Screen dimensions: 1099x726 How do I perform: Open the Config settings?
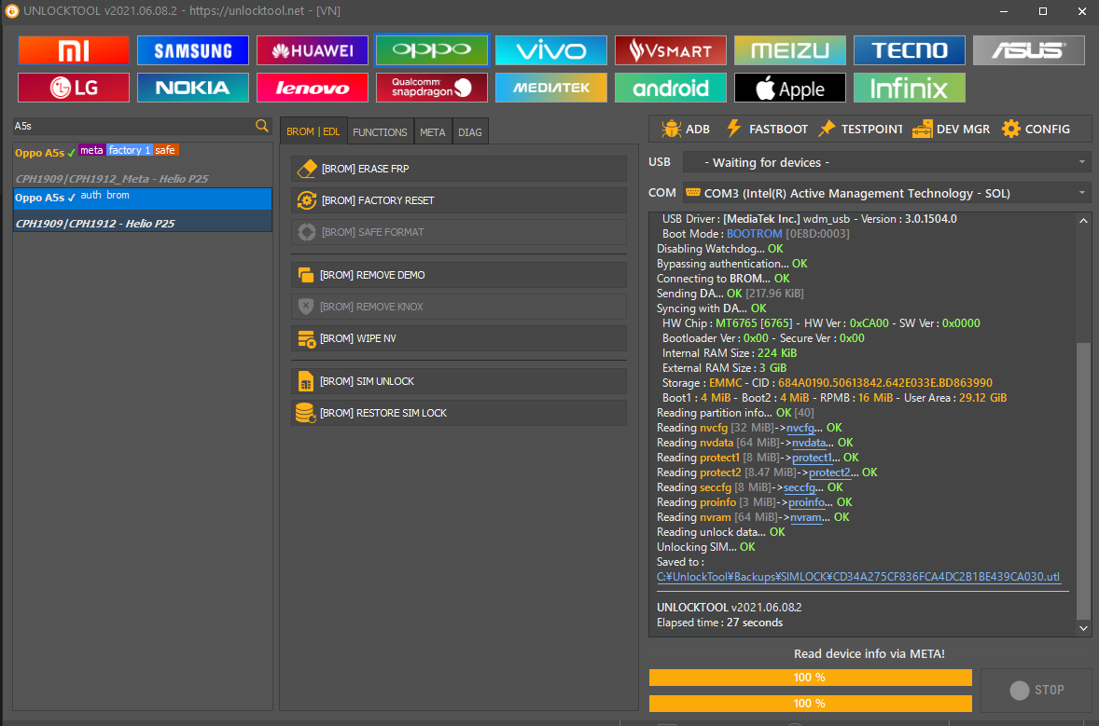point(1036,129)
